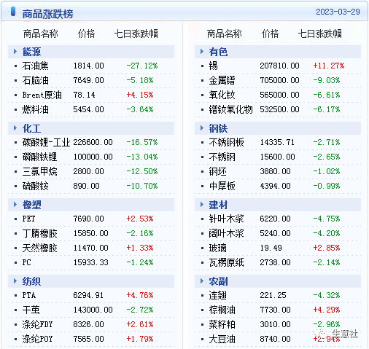This screenshot has height=349, width=369.
Task: Click 碳酸锂 change value -16.57%
Action: (x=142, y=142)
